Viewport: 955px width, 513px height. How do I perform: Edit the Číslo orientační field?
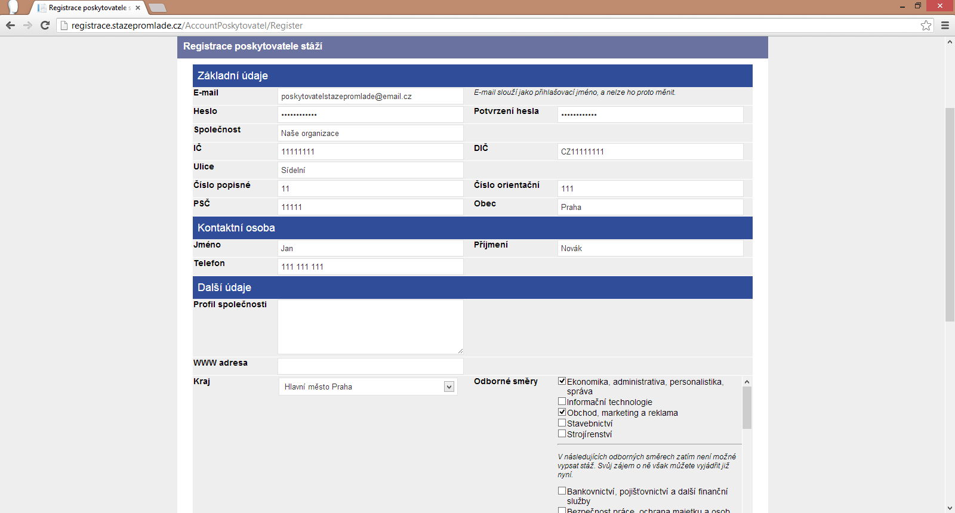pyautogui.click(x=651, y=188)
